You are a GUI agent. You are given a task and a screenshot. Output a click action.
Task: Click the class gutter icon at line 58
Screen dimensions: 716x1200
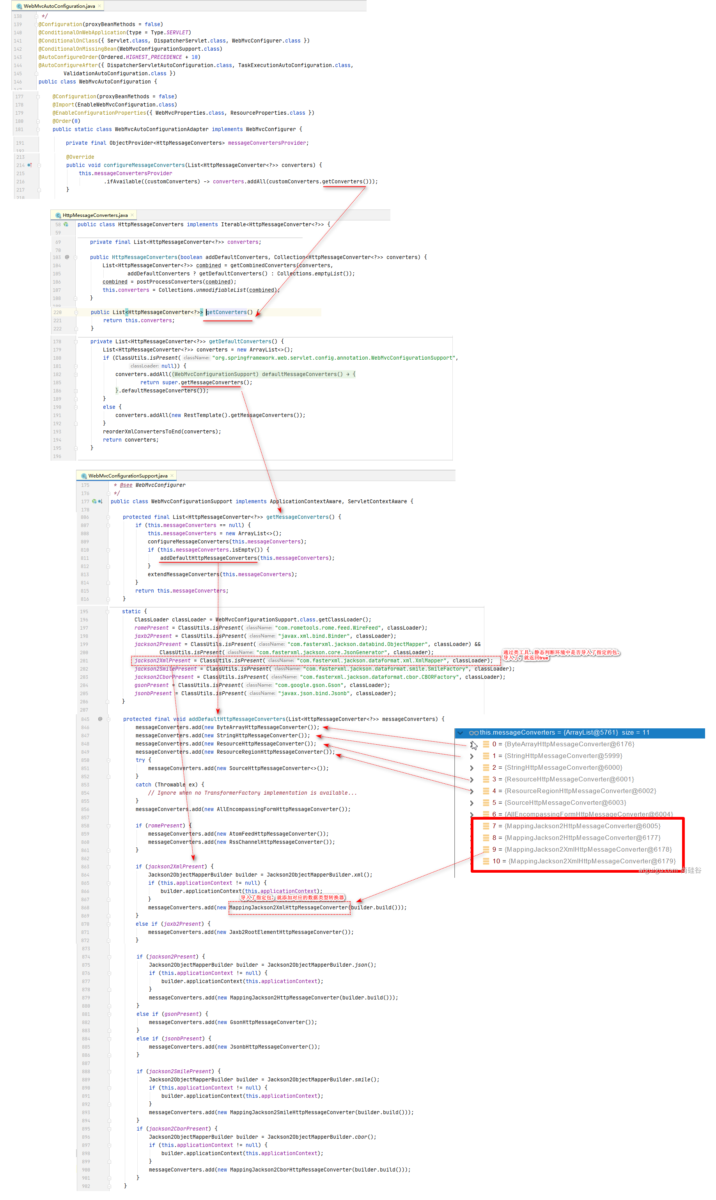tap(66, 224)
